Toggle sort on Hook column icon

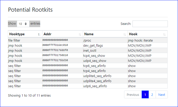coord(164,34)
